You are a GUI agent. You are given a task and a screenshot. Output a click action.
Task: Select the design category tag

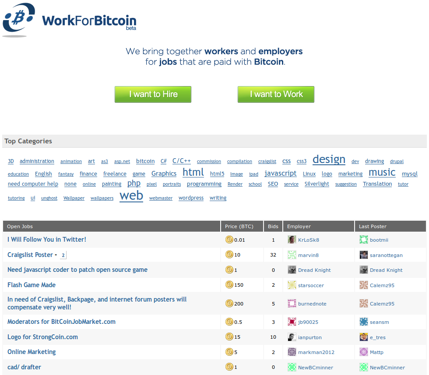(329, 160)
